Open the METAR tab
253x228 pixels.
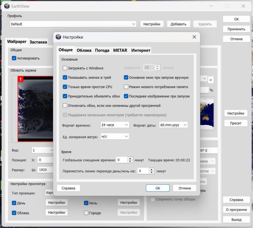click(120, 50)
